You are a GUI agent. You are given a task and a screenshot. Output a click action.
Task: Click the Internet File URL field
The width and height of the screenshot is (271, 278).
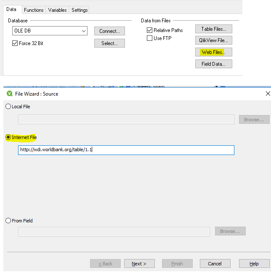tap(126, 150)
